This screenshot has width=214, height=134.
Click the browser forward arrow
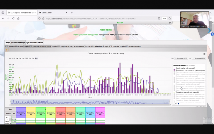coord(8,18)
